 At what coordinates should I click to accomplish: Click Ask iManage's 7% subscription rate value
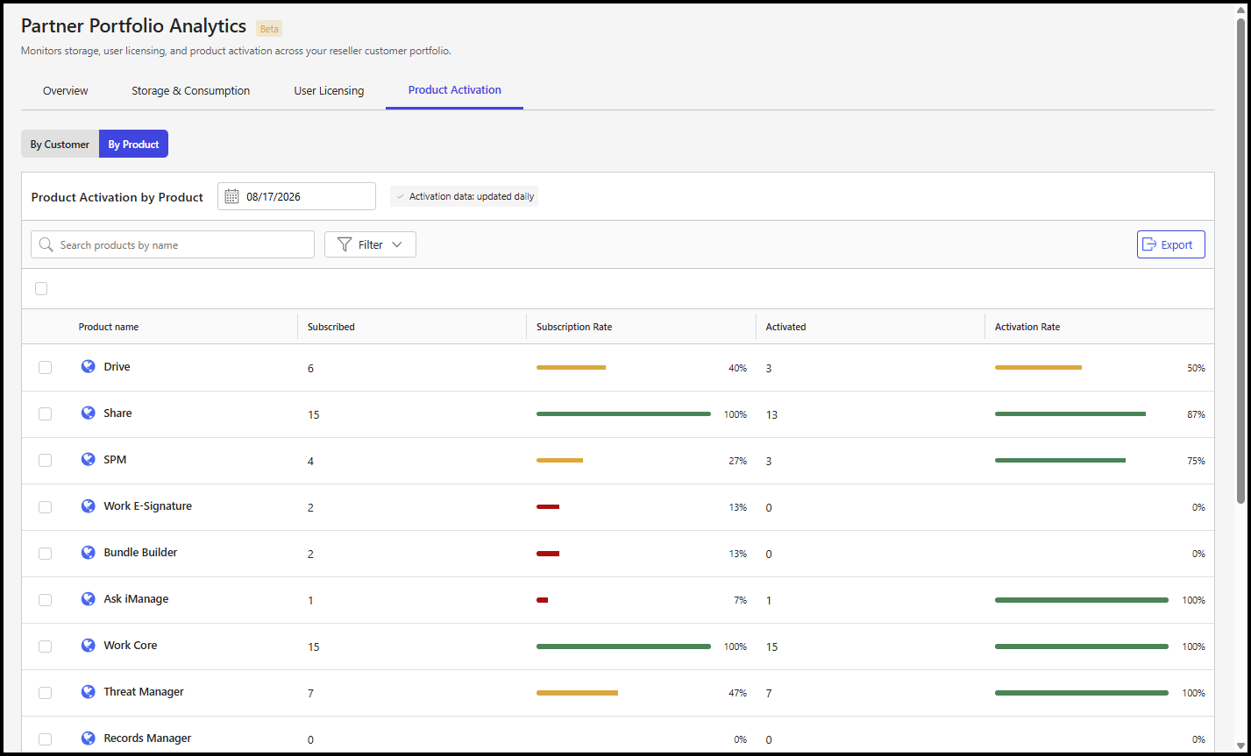point(740,600)
